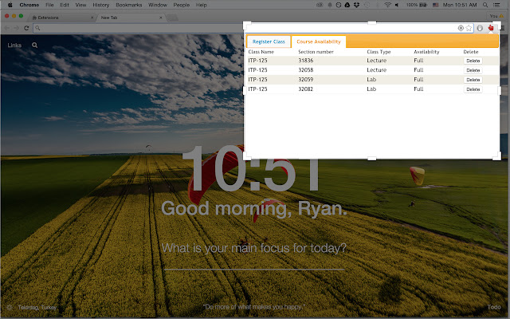This screenshot has width=510, height=319.
Task: Click the US flag input source icon
Action: tap(436, 5)
